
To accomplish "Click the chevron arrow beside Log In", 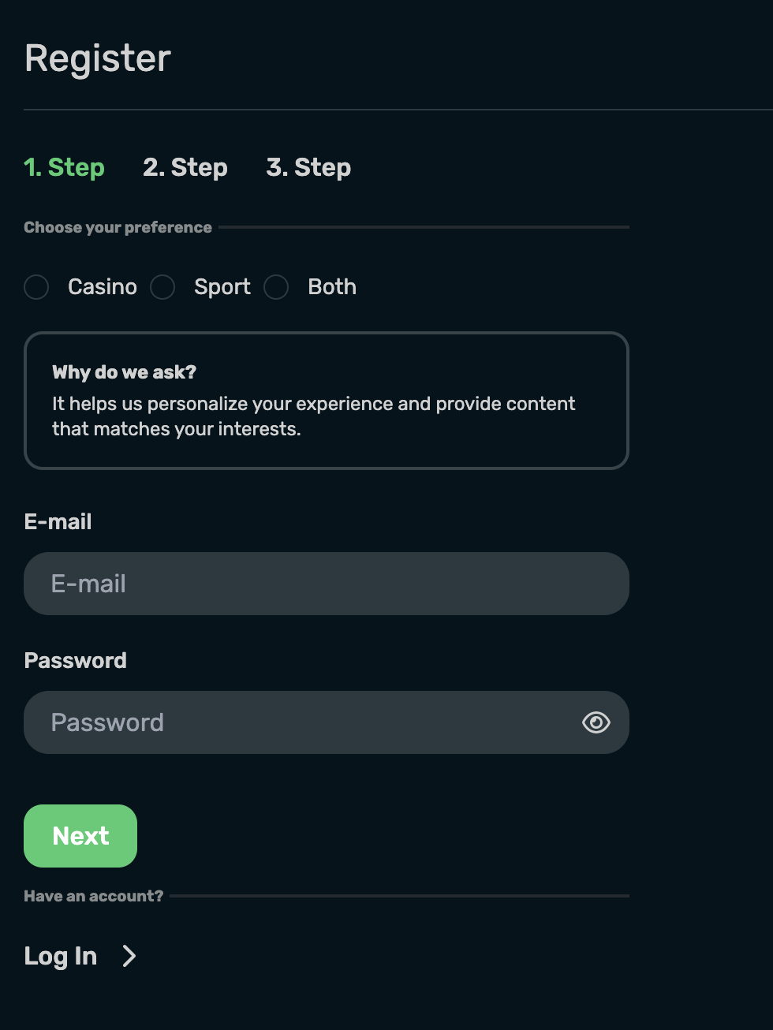I will (x=129, y=956).
